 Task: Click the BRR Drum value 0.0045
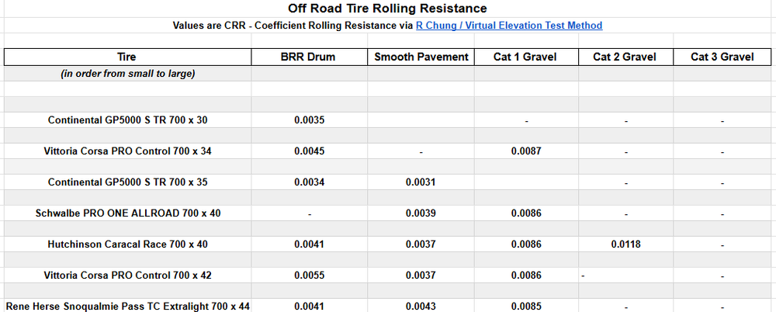tap(310, 151)
